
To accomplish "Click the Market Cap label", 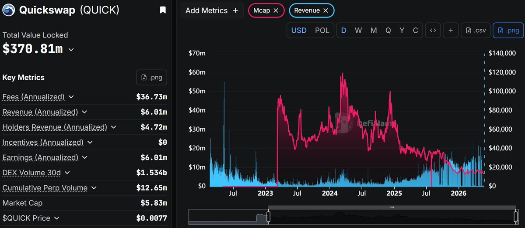I will tap(22, 203).
